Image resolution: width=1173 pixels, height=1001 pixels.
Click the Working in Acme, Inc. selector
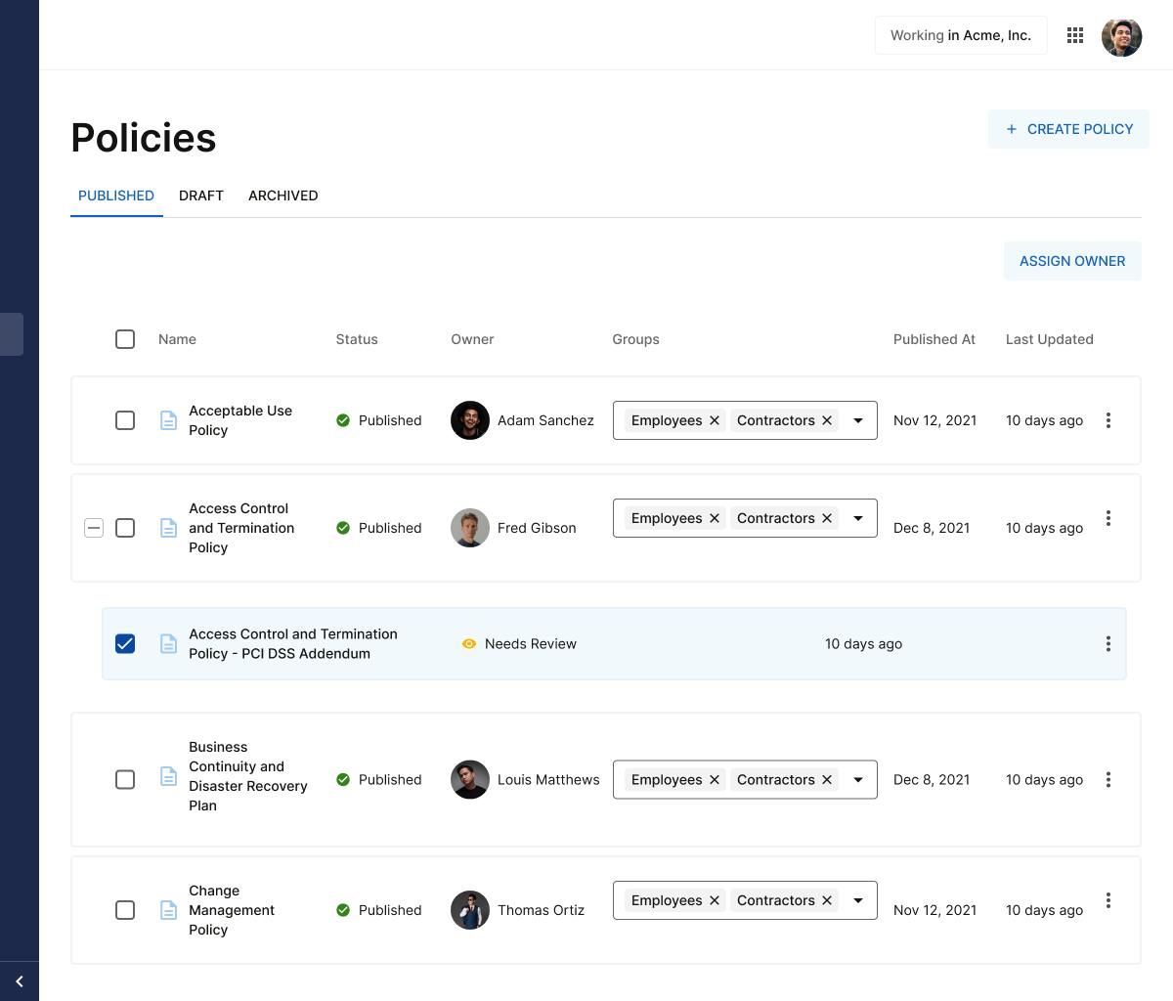click(960, 35)
